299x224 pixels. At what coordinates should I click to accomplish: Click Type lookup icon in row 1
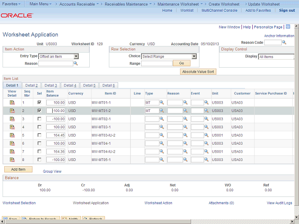click(162, 102)
